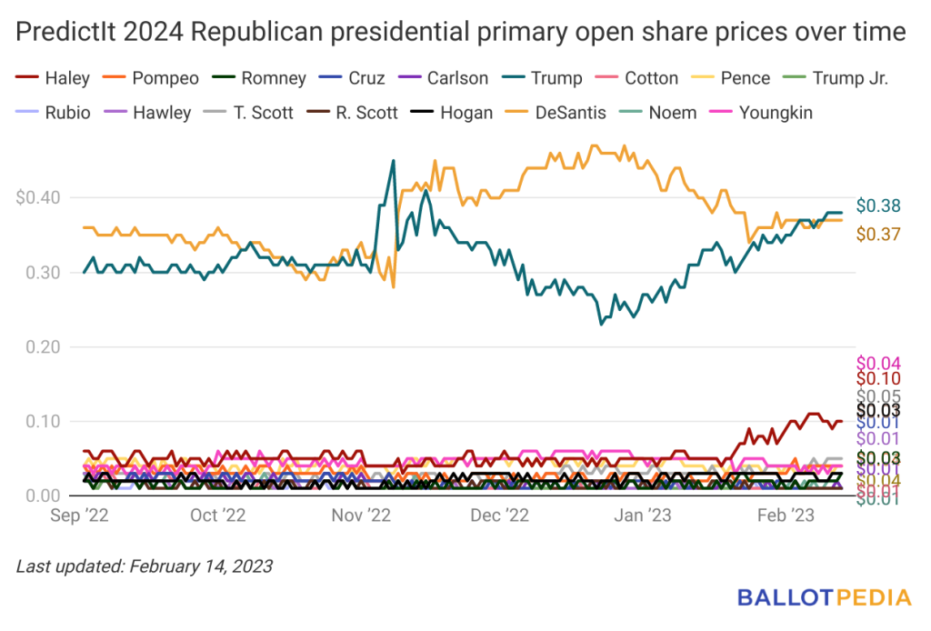Select the Cruz legend entry
The width and height of the screenshot is (931, 631).
(x=352, y=78)
